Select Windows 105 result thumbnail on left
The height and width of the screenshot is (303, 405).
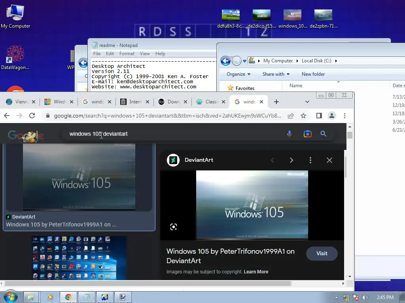tap(79, 177)
